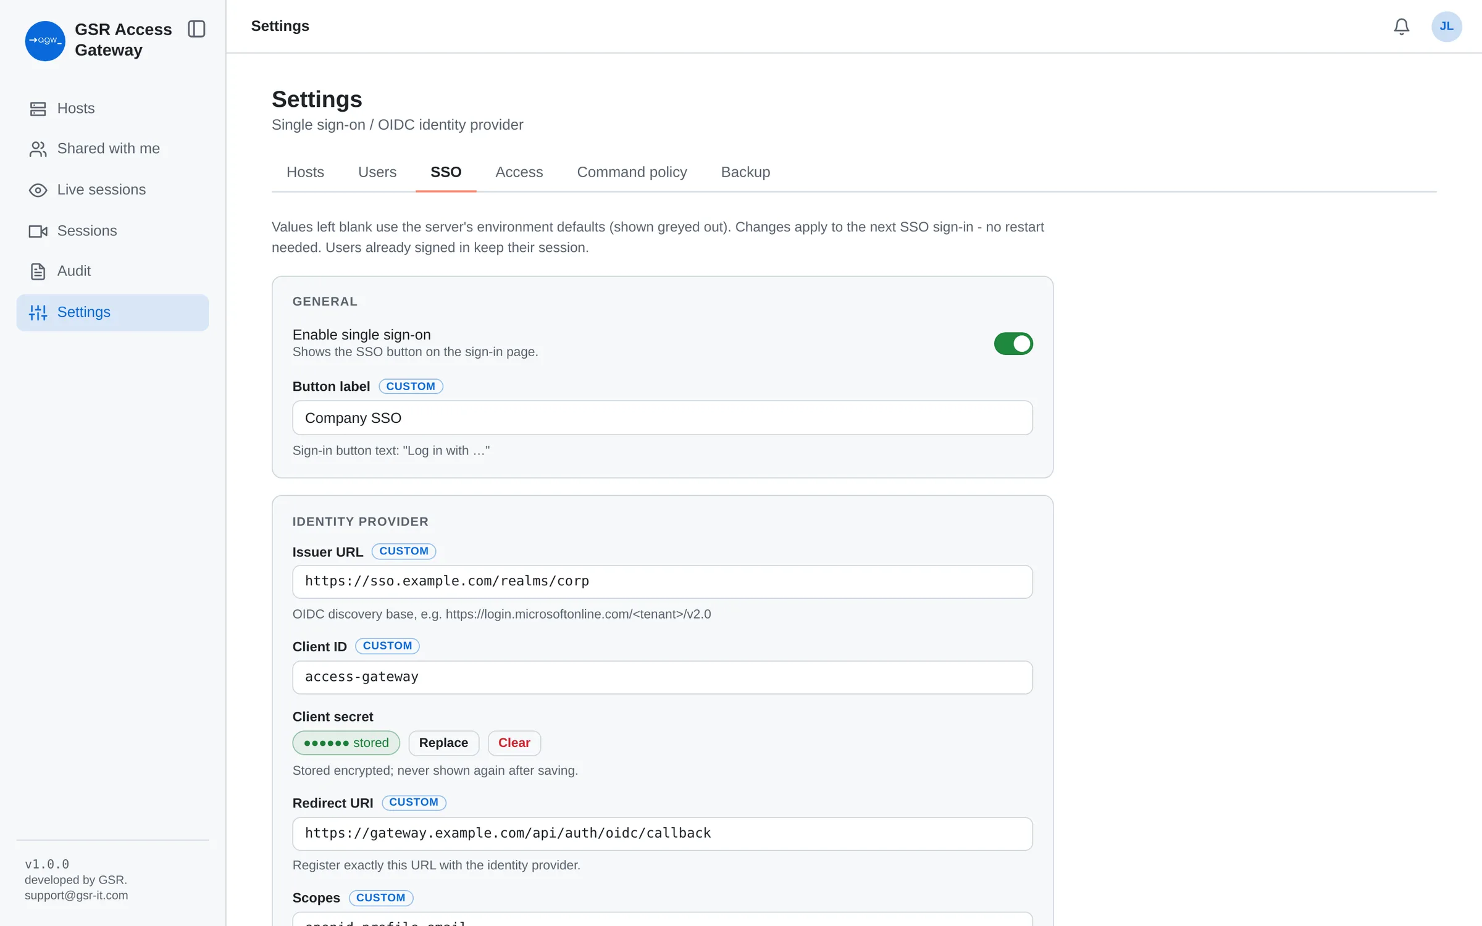Image resolution: width=1482 pixels, height=926 pixels.
Task: Click the Client ID input field
Action: [662, 677]
